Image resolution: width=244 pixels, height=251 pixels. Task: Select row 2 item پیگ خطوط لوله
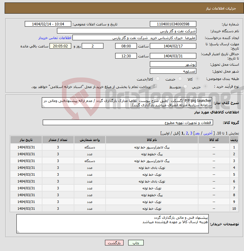coord(152,154)
